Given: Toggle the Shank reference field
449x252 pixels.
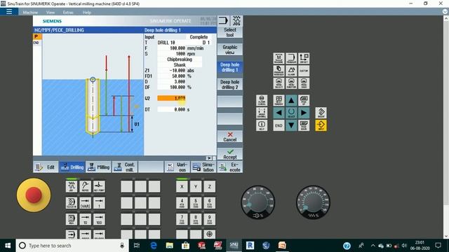Looking at the screenshot, I should point(180,65).
